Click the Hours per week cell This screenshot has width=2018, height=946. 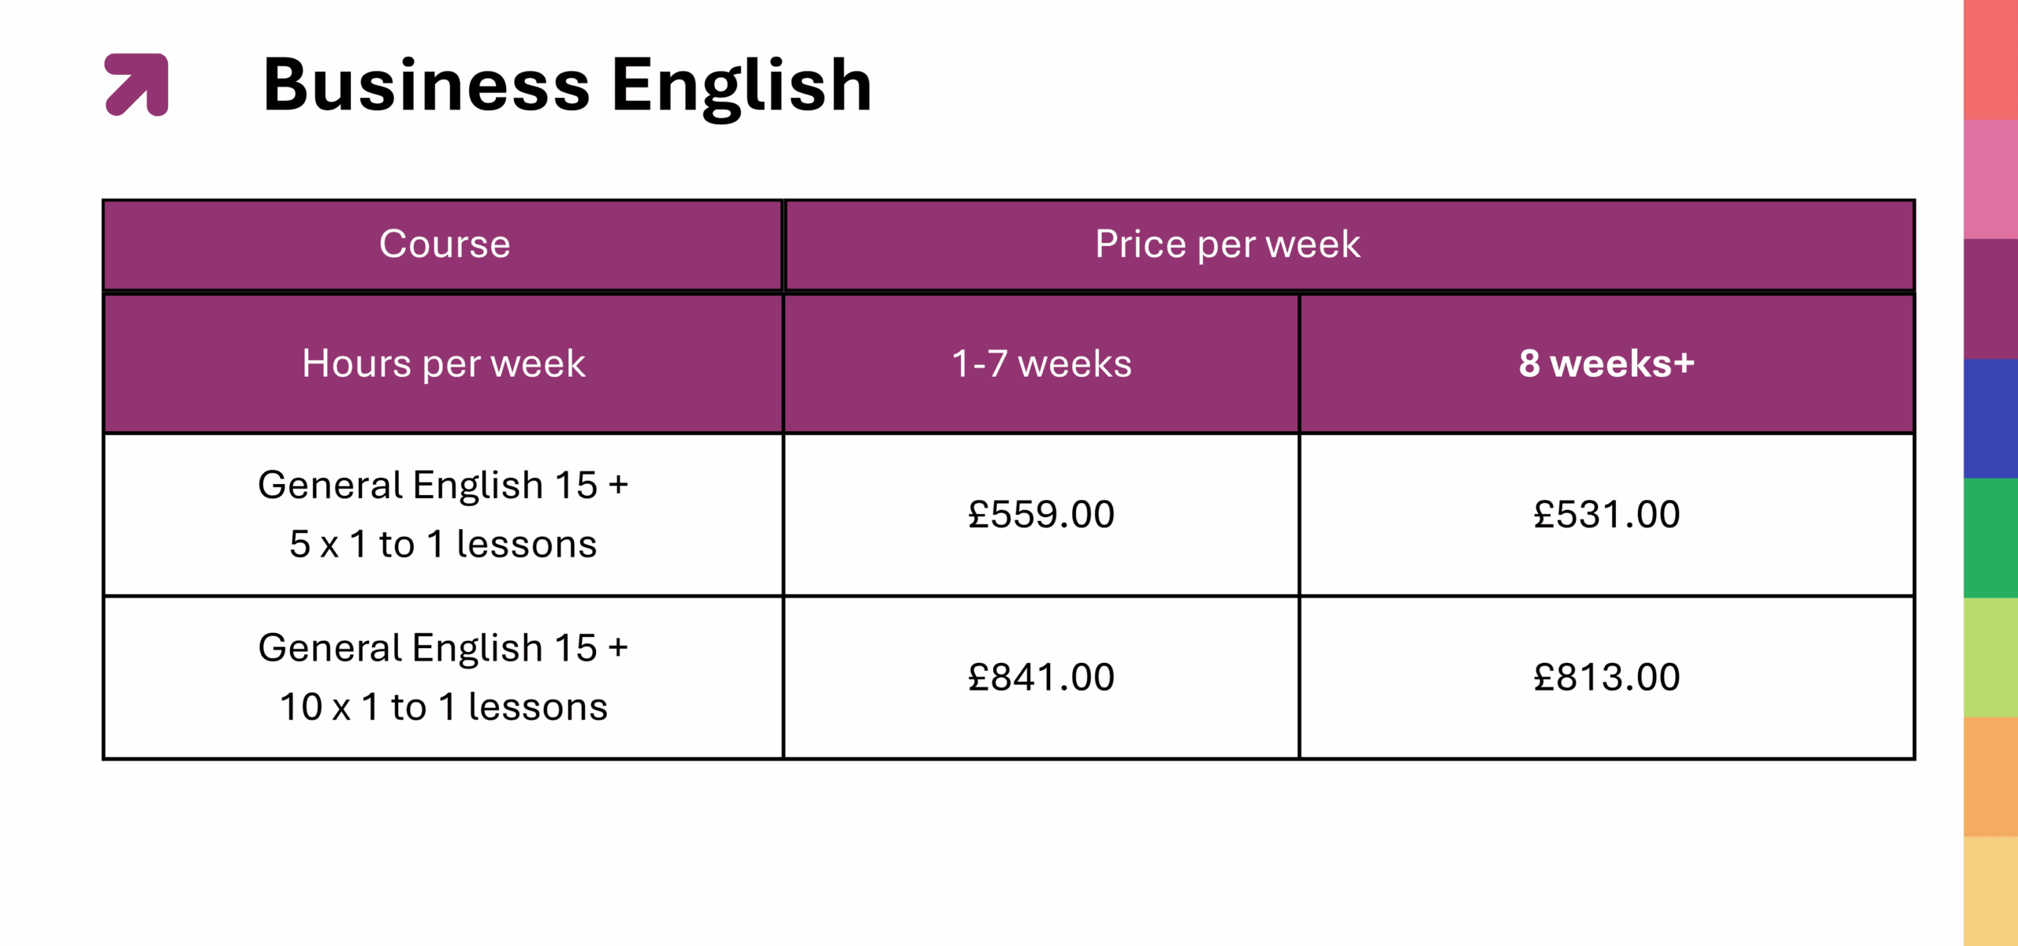pyautogui.click(x=444, y=363)
